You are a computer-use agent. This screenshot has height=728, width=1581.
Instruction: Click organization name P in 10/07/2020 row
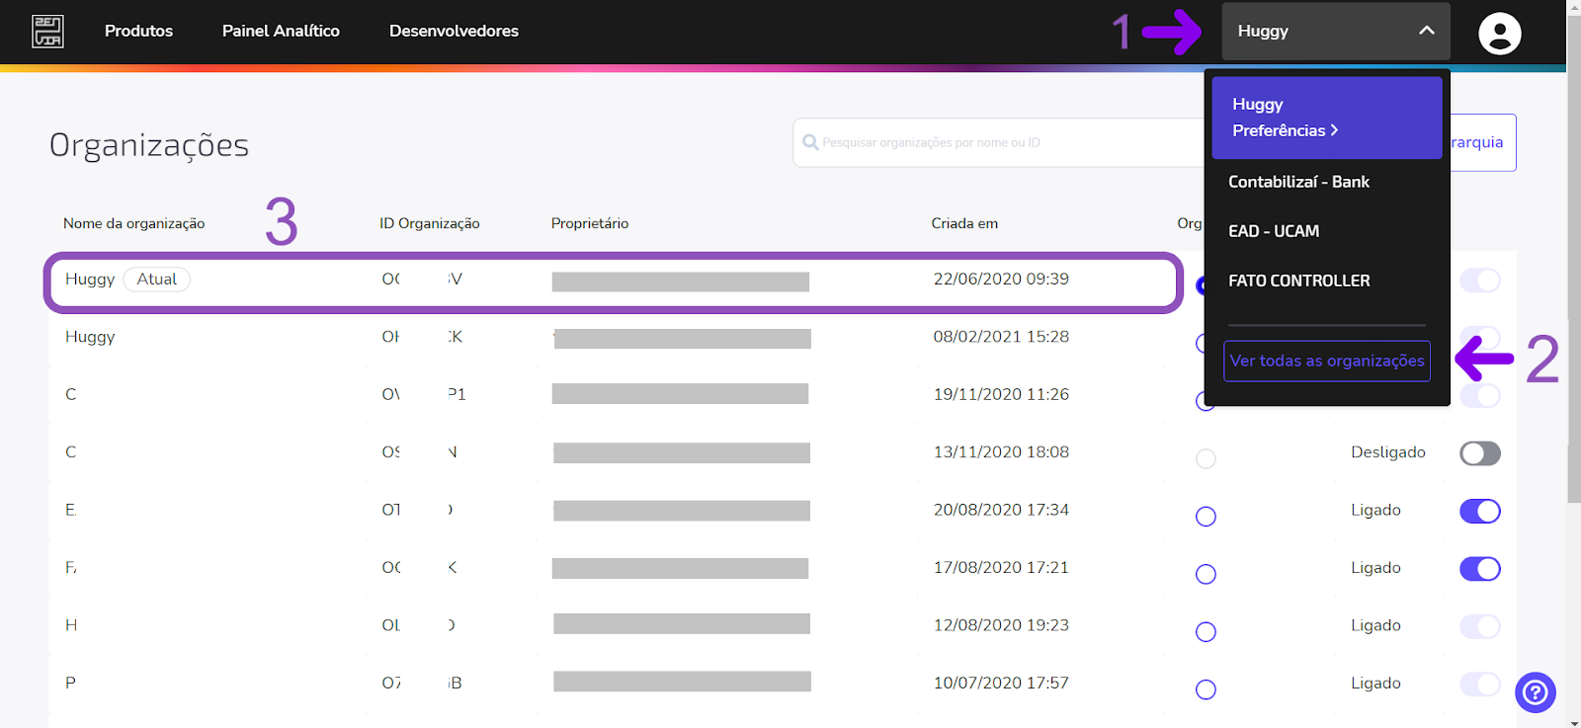coord(70,683)
